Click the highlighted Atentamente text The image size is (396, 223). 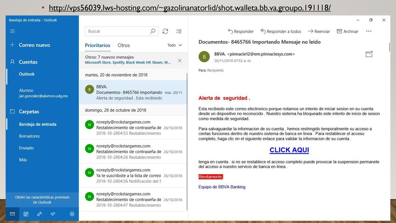coord(211,177)
